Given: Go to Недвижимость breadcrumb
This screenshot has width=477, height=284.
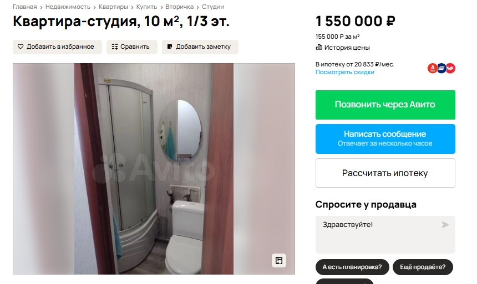Looking at the screenshot, I should click(68, 7).
